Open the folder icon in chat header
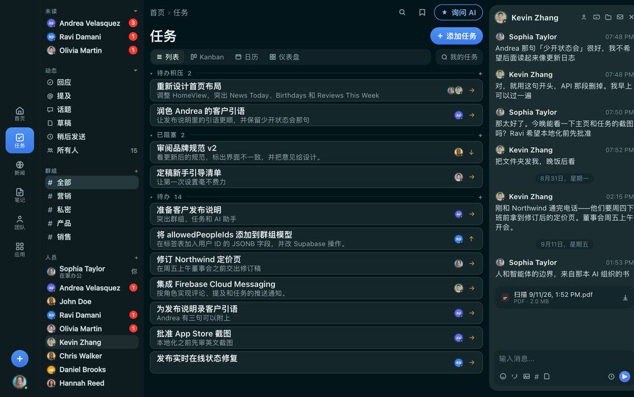This screenshot has width=634, height=397. point(608,17)
